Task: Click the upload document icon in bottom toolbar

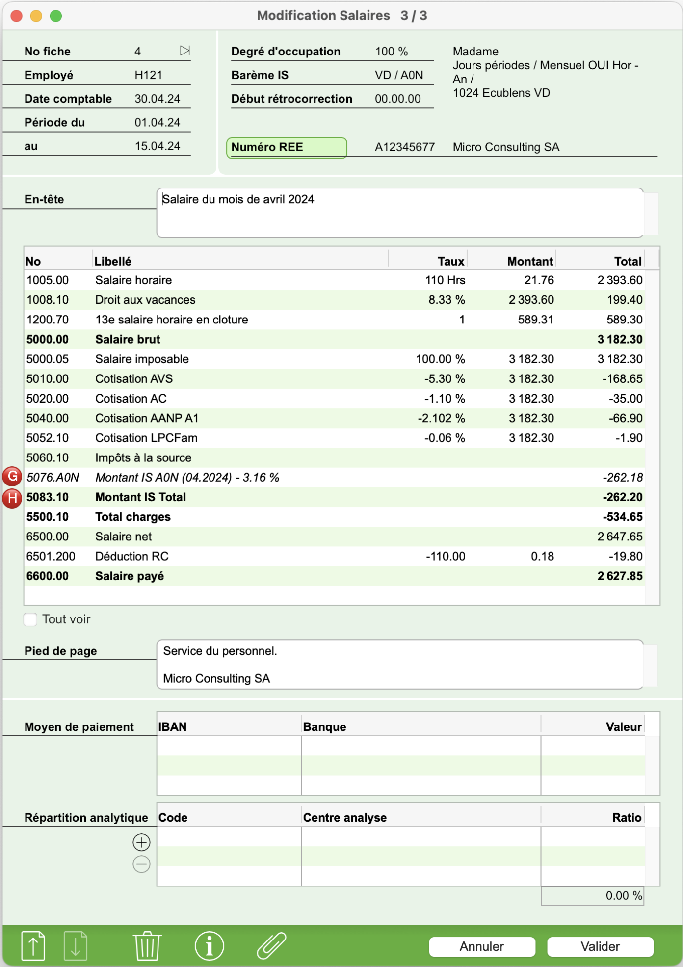Action: tap(33, 945)
